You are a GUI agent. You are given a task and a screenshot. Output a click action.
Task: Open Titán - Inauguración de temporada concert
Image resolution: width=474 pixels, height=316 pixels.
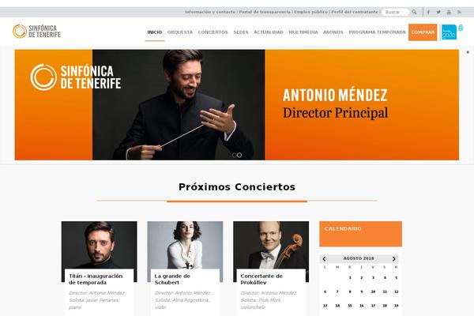click(96, 279)
